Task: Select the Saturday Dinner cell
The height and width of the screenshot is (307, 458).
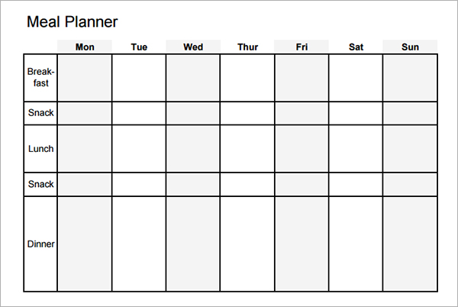Action: [x=356, y=244]
